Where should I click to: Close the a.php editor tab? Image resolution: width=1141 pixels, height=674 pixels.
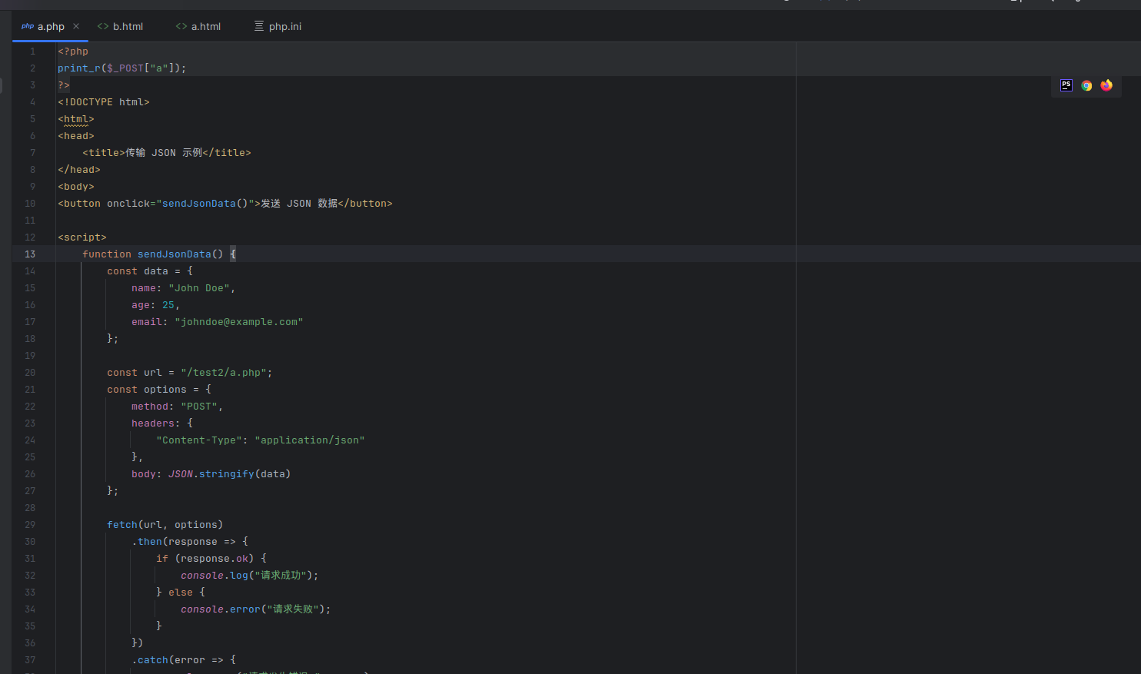point(76,26)
